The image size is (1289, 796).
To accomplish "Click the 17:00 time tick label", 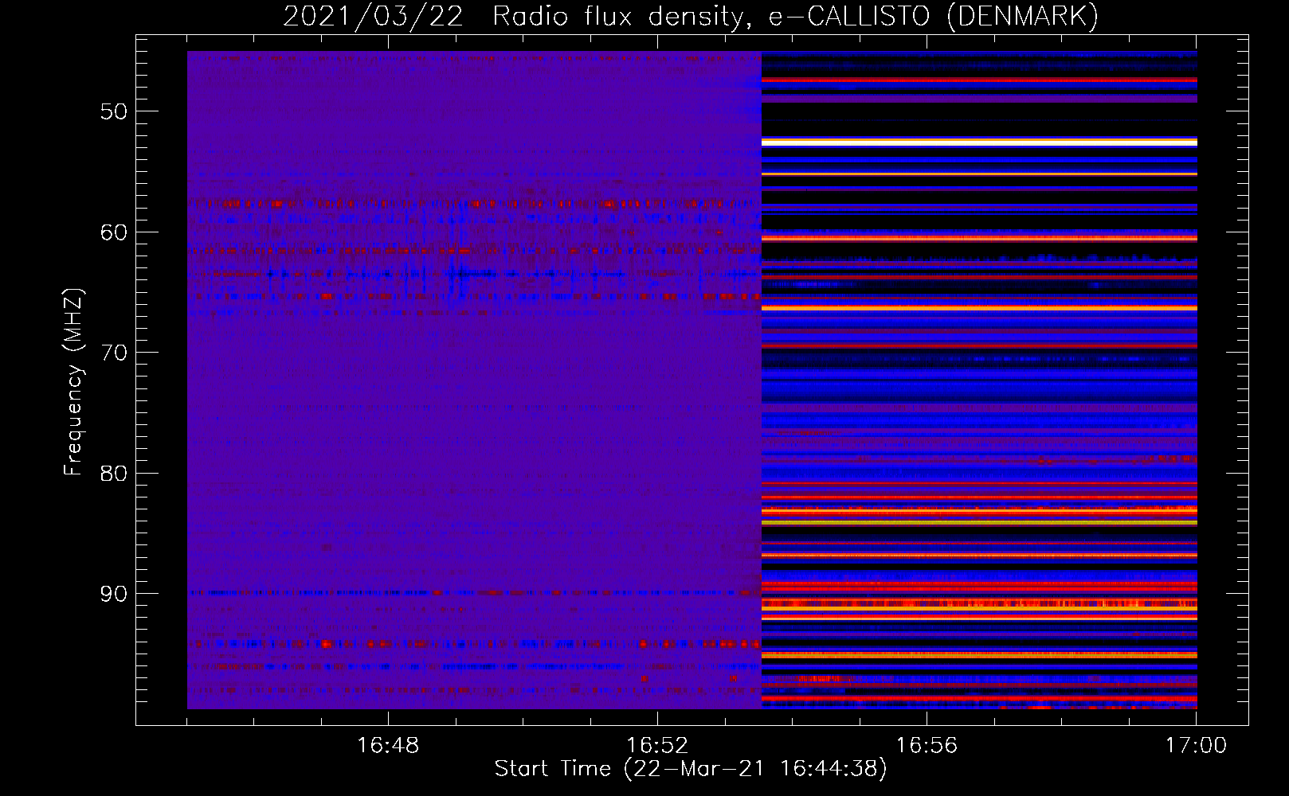I will point(1196,746).
